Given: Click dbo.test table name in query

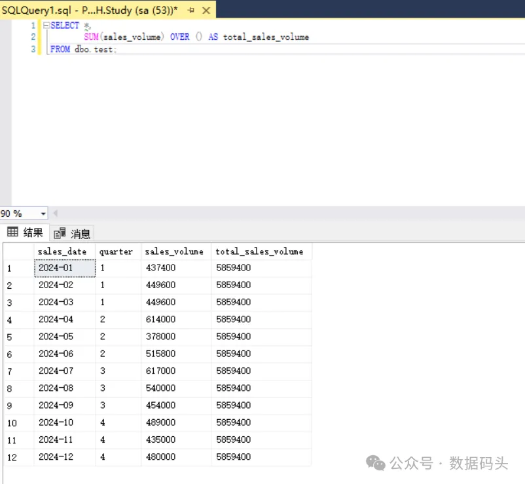Looking at the screenshot, I should click(94, 50).
